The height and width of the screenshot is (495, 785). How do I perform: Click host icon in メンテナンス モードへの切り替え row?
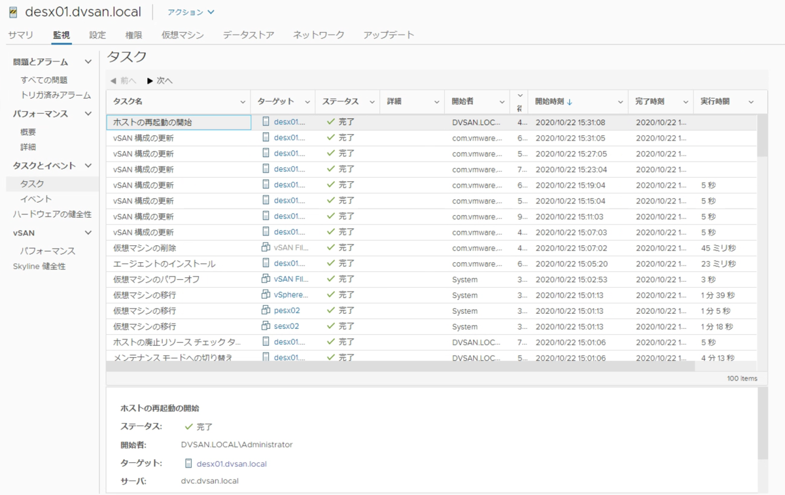point(266,357)
